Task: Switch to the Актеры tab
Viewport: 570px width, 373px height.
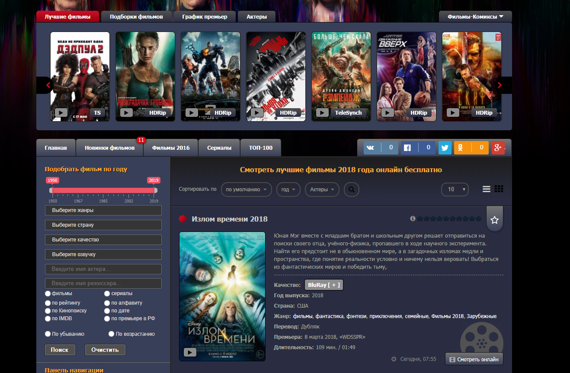Action: point(256,17)
